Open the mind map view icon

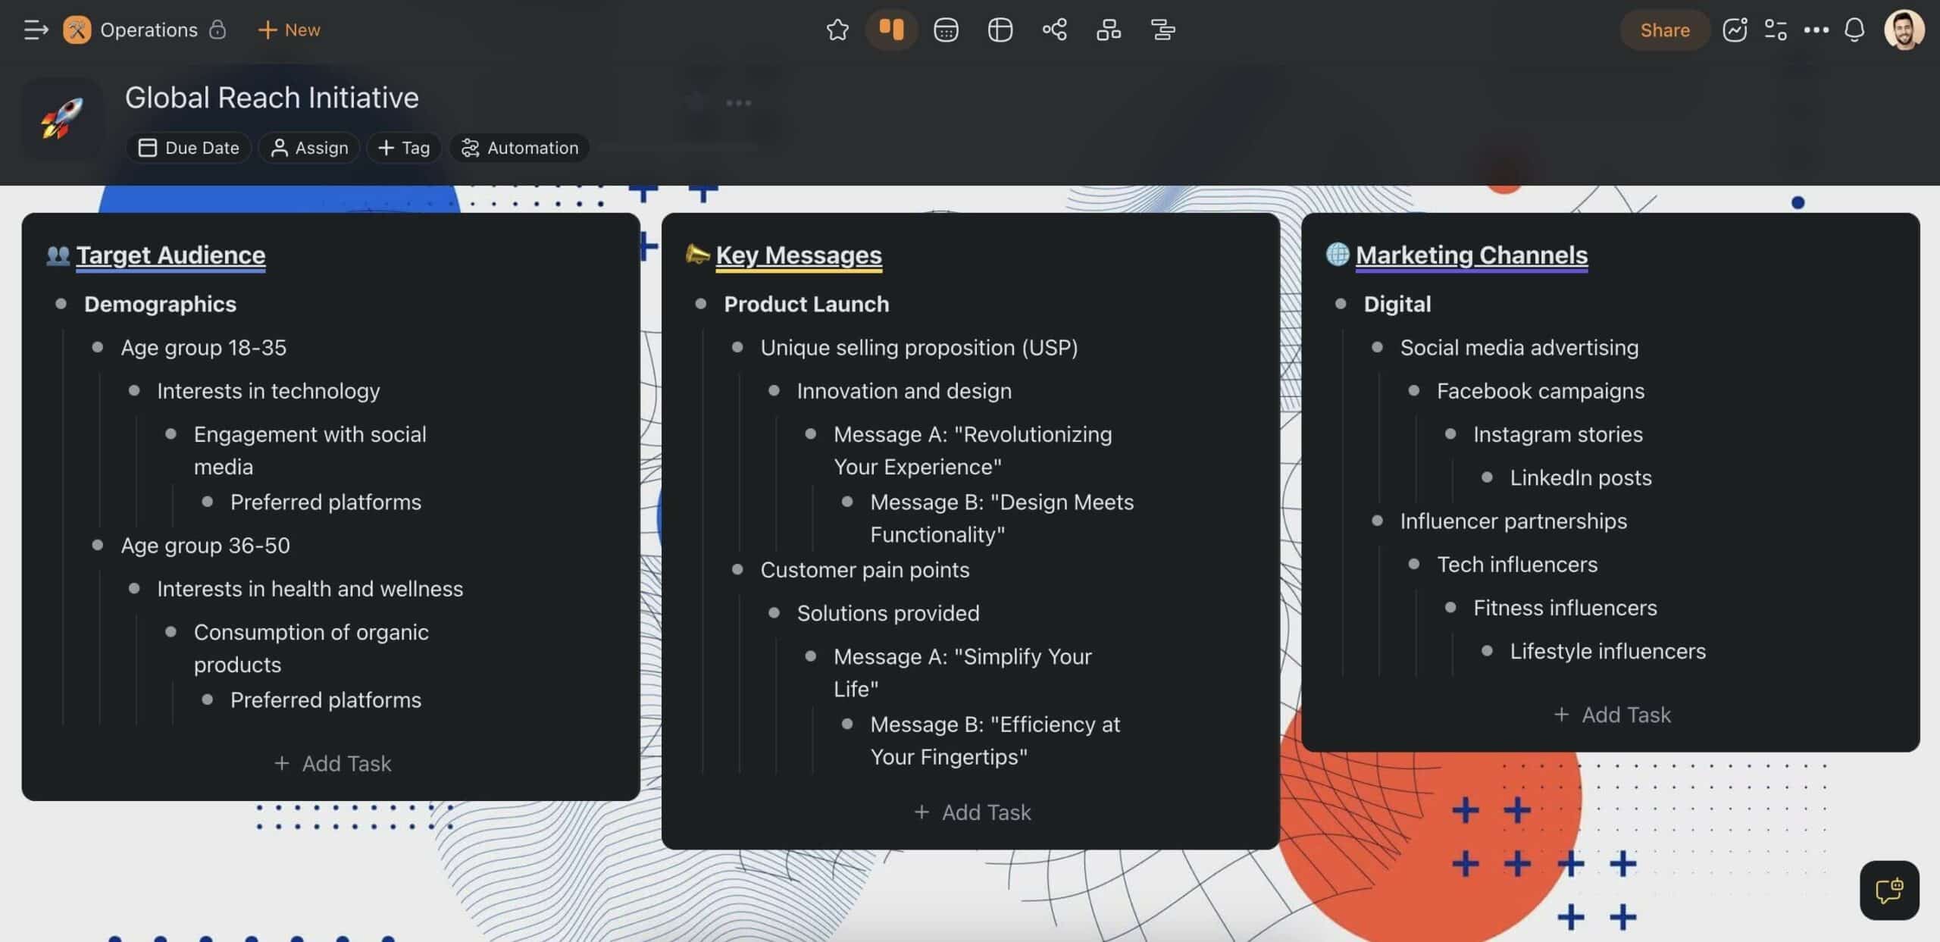pos(1054,30)
